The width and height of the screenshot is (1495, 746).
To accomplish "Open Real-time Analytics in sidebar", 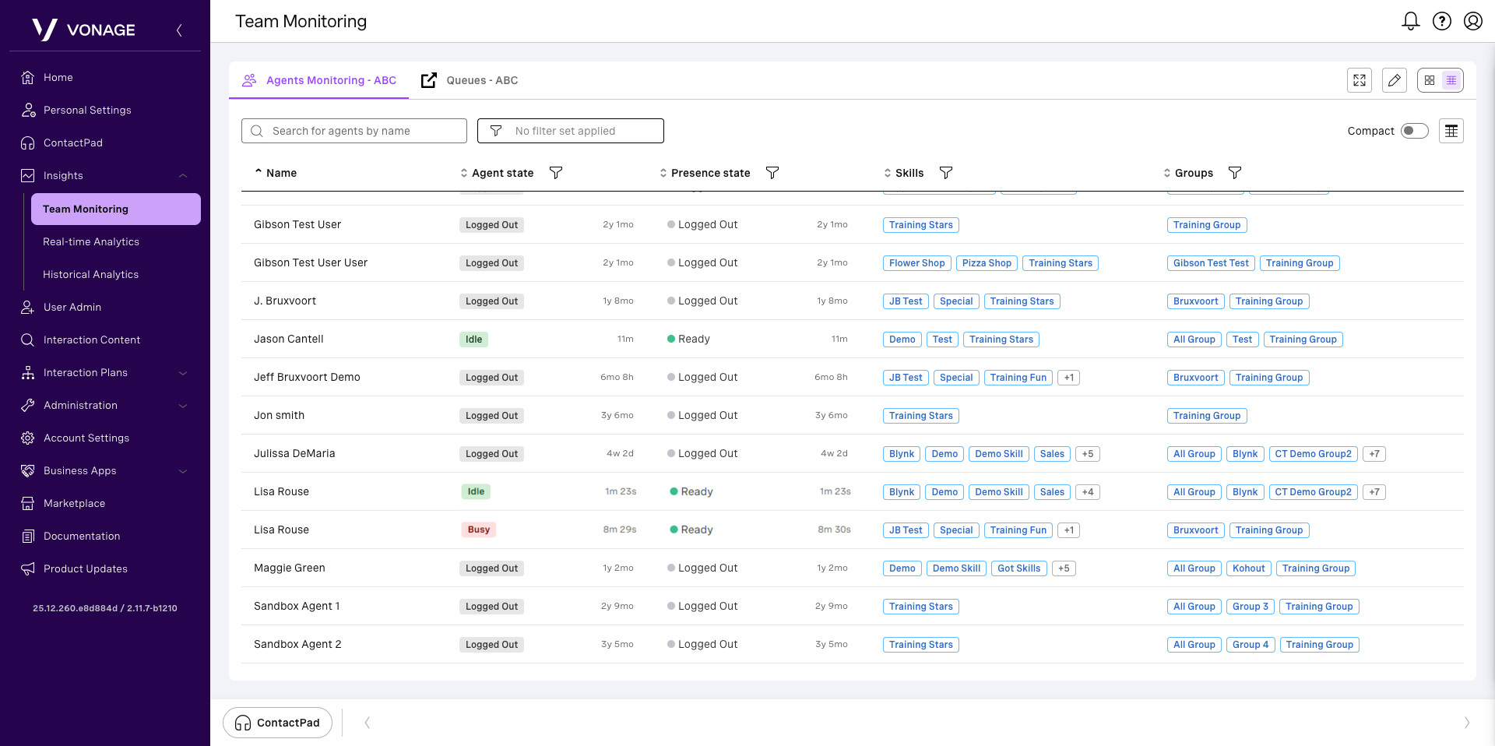I will pos(91,242).
